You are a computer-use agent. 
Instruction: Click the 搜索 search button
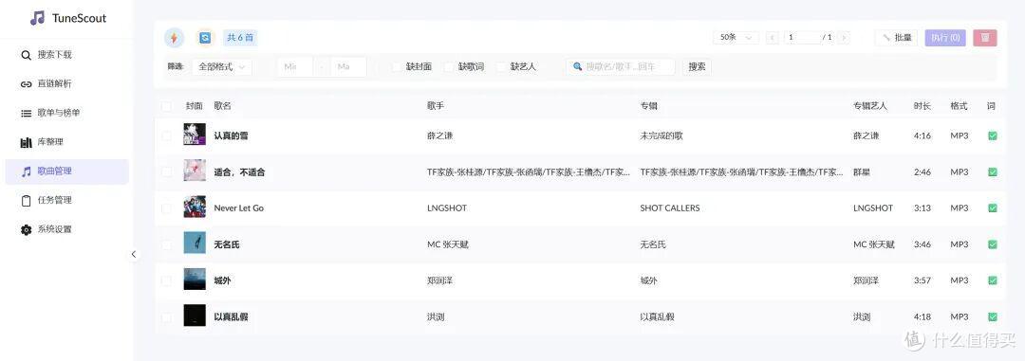point(697,66)
